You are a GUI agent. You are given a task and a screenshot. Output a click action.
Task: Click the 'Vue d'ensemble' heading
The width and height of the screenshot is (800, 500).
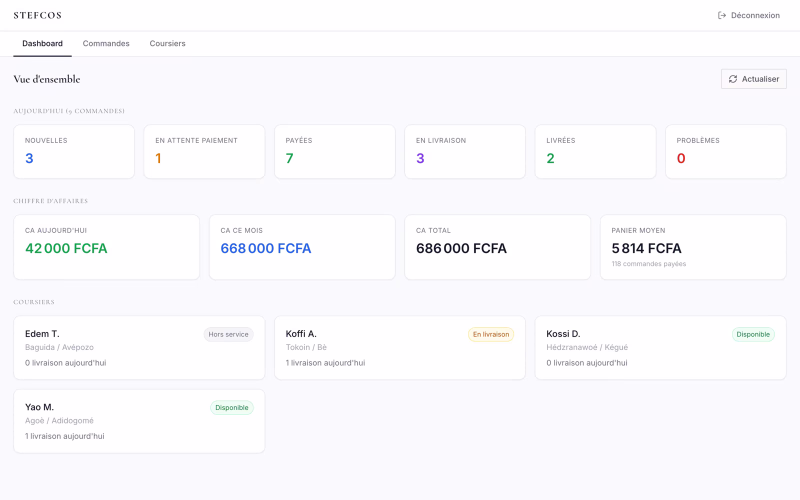(46, 79)
